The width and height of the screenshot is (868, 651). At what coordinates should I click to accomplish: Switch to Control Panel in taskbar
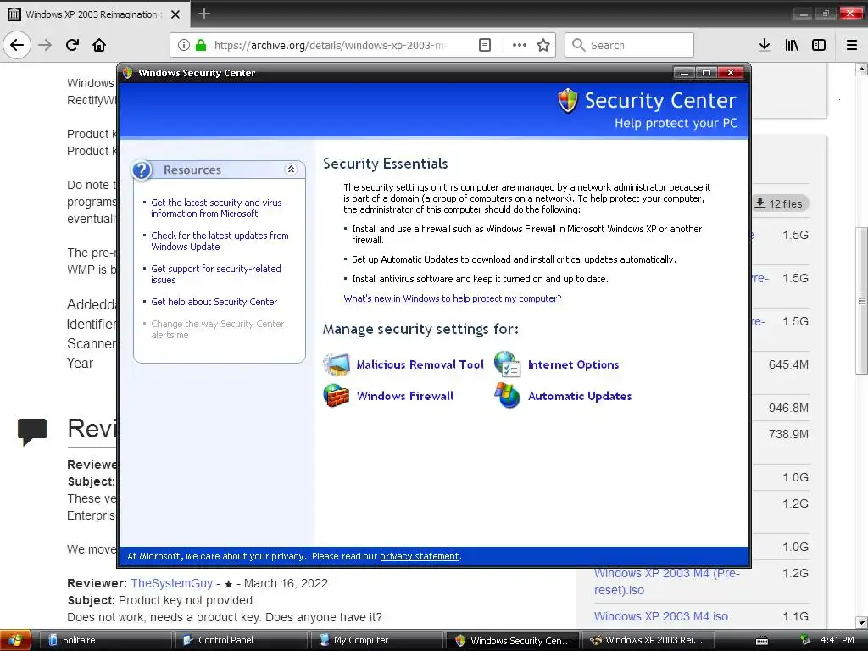(242, 640)
